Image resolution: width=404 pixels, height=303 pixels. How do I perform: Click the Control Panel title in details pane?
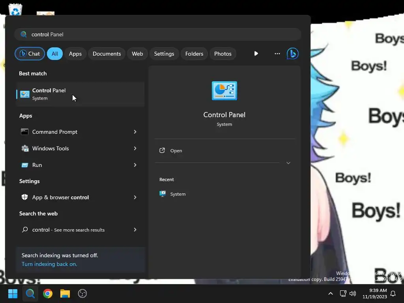224,115
